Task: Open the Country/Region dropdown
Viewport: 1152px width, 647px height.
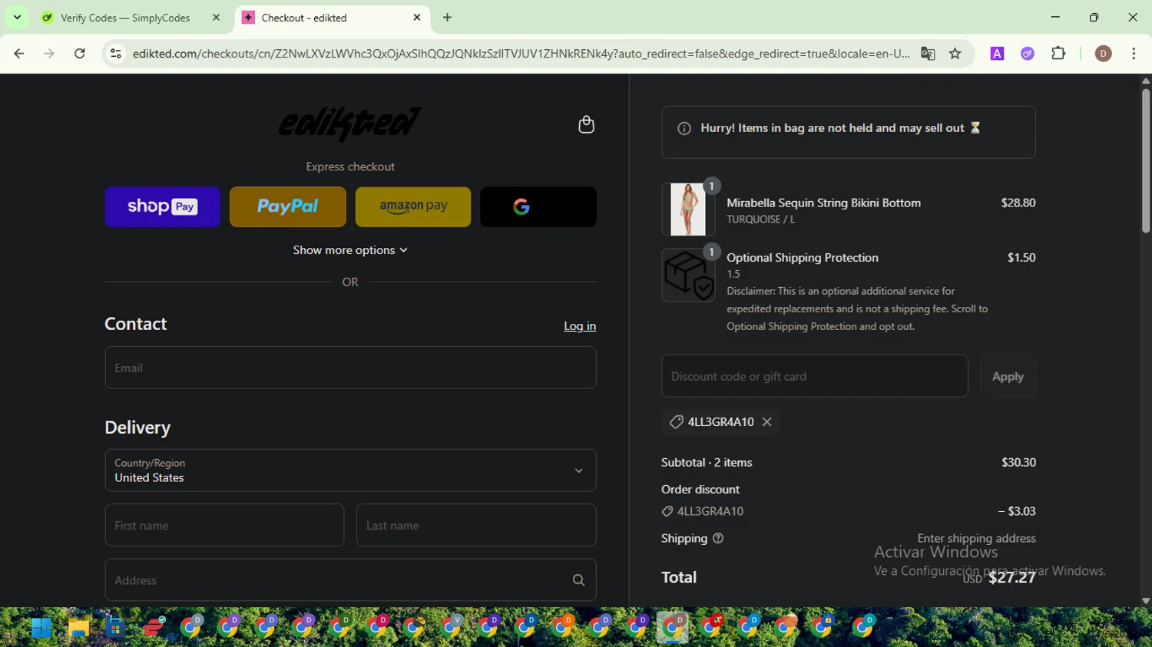Action: point(350,470)
